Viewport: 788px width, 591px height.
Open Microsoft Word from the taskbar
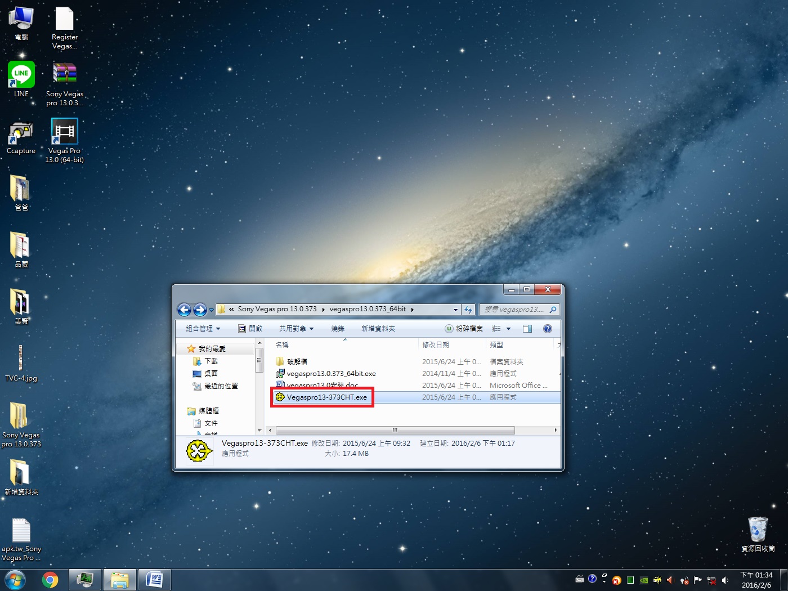(154, 580)
